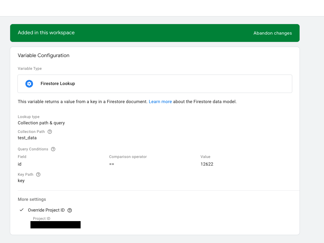Click the 'Collection path & query' lookup type value
Image resolution: width=324 pixels, height=243 pixels.
[x=41, y=123]
